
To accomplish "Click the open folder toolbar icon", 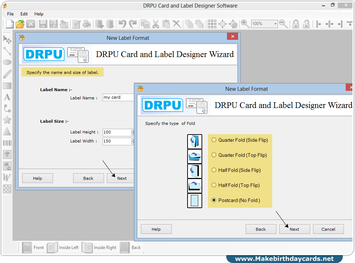I will [x=20, y=24].
